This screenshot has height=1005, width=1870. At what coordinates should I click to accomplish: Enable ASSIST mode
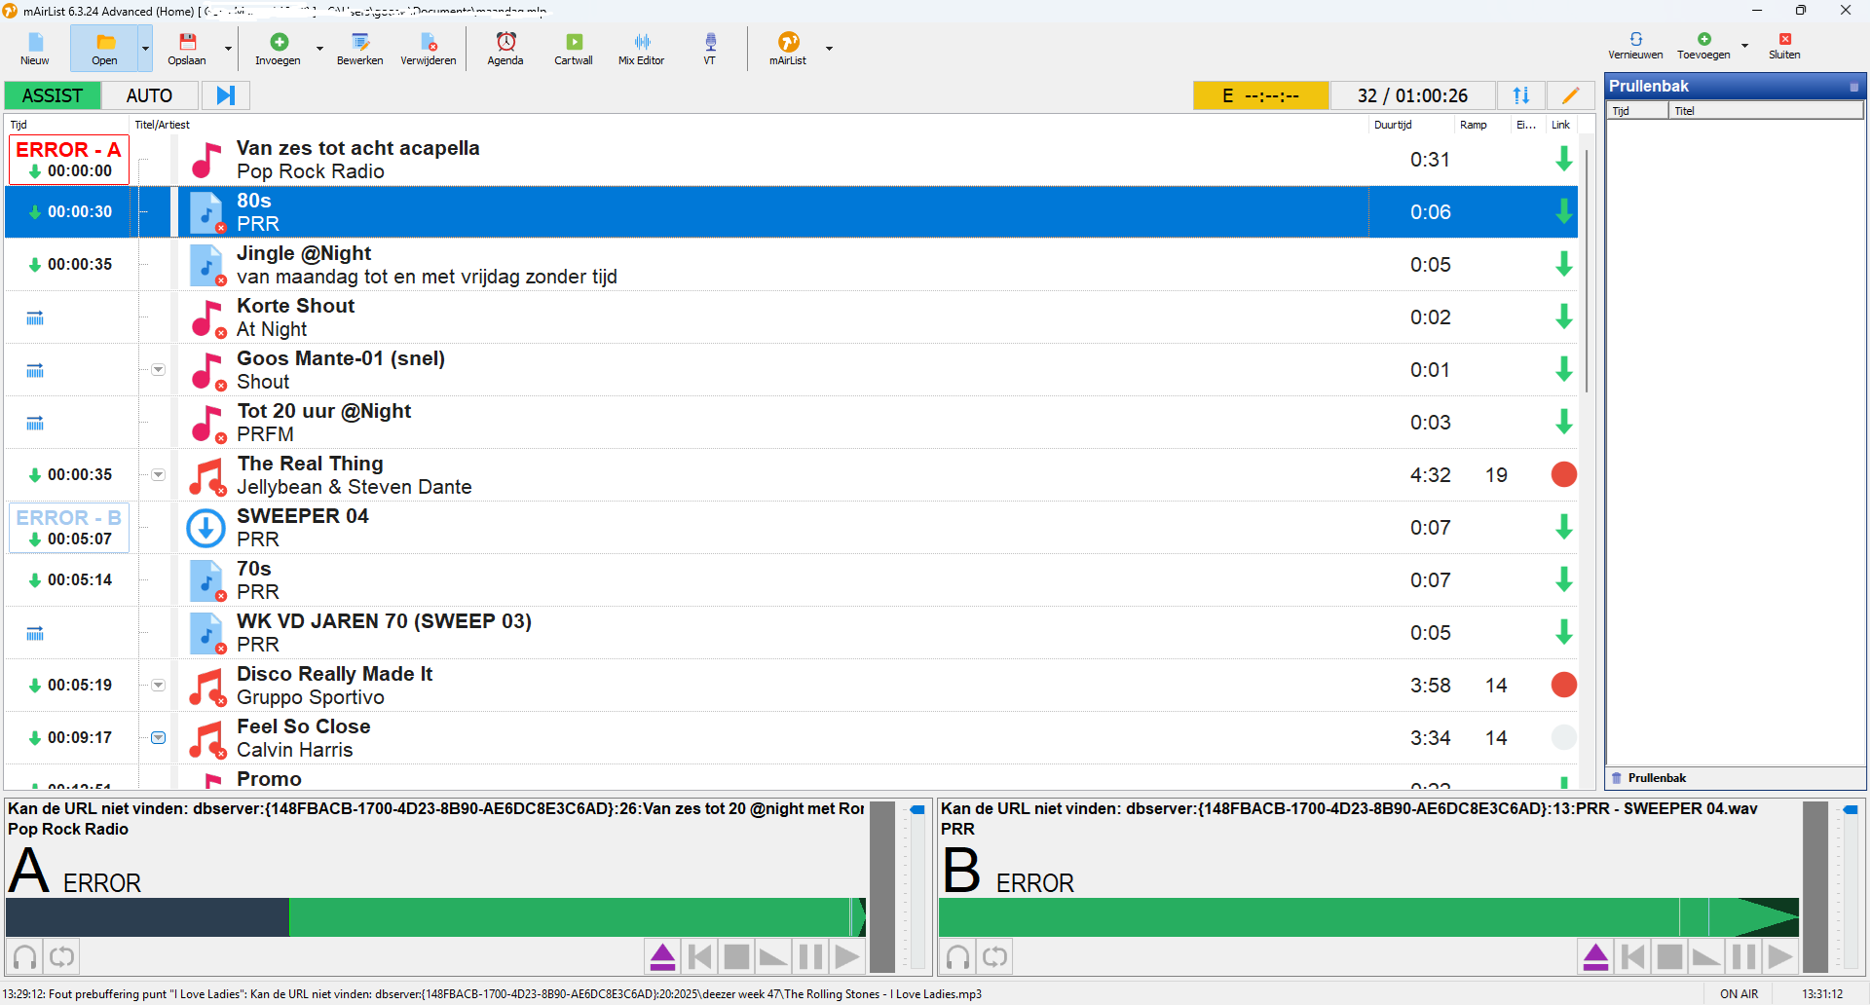tap(53, 95)
